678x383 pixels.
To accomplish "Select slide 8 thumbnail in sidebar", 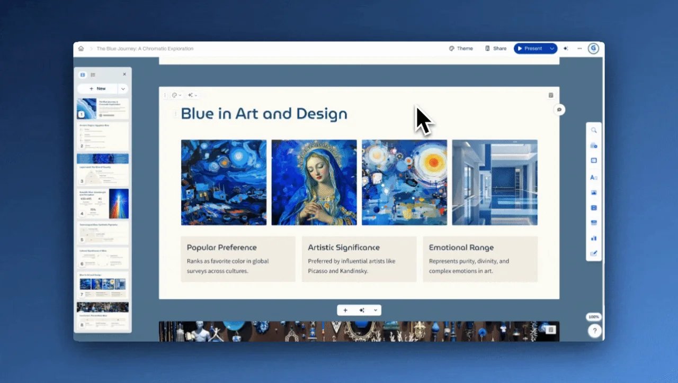I will click(x=103, y=316).
